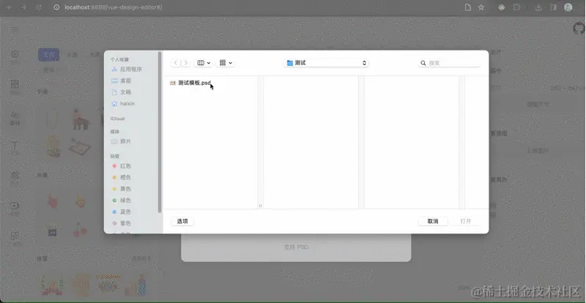The image size is (586, 303).
Task: Open the column view mode dropdown
Action: (204, 63)
